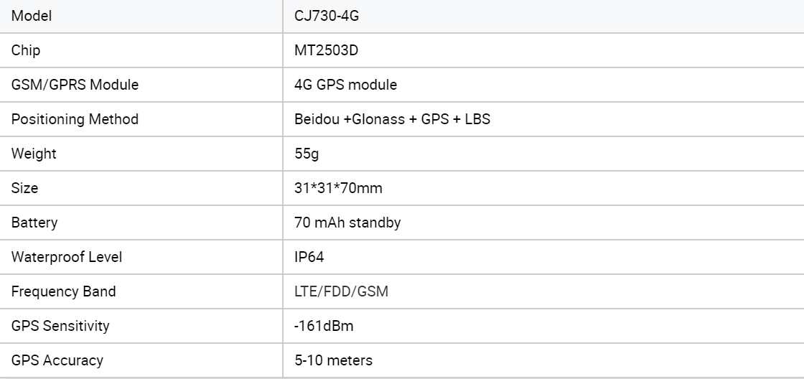Select the -161dBm sensitivity value

coord(324,326)
